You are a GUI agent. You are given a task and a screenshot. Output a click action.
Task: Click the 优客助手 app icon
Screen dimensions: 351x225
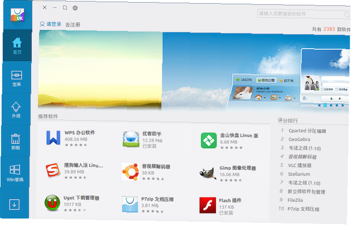point(131,139)
